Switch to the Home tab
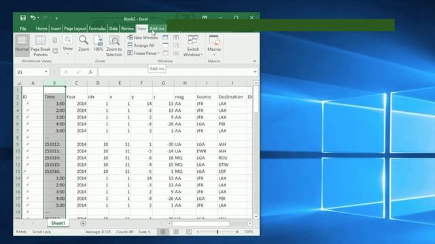This screenshot has width=435, height=244. pos(41,28)
